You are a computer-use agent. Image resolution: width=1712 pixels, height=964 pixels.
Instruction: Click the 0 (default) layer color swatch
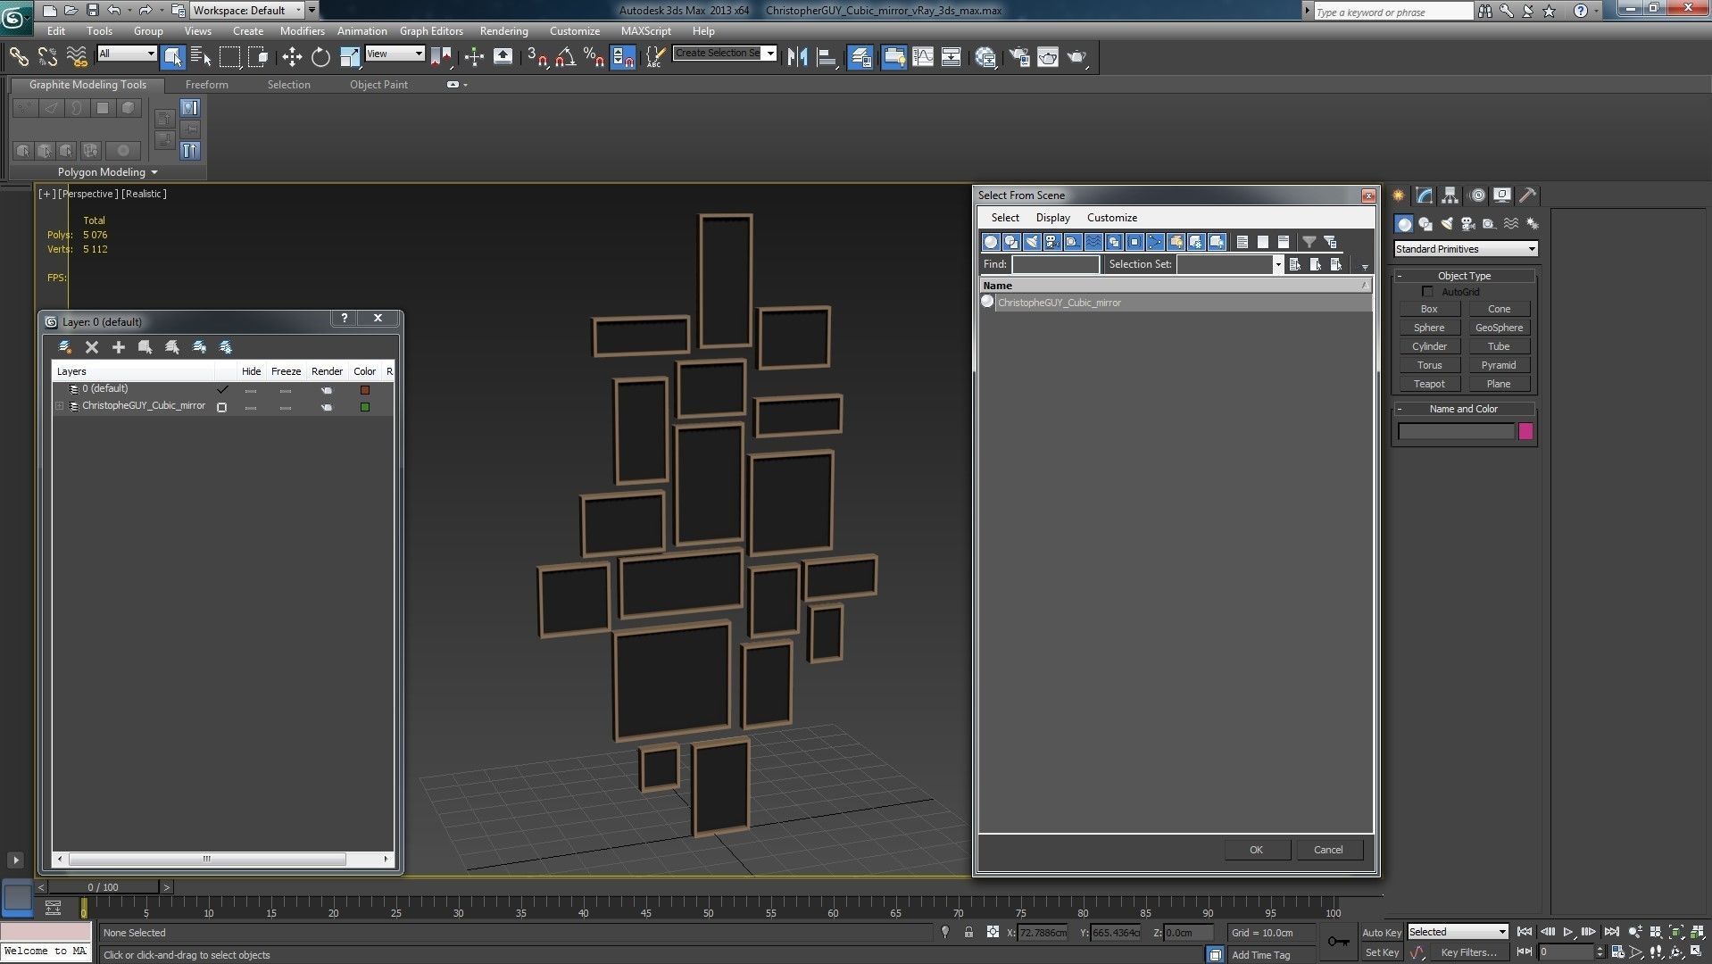[x=365, y=390]
